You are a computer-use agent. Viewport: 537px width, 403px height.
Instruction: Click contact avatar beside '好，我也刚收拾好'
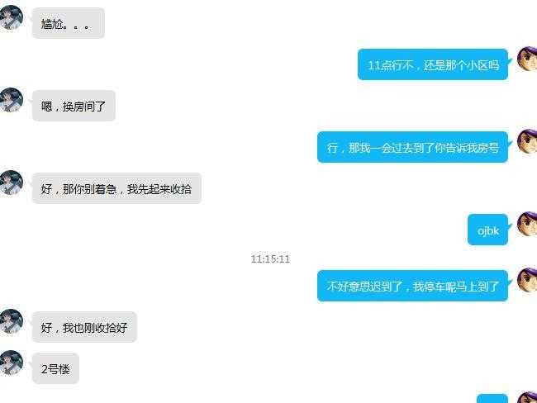11,321
